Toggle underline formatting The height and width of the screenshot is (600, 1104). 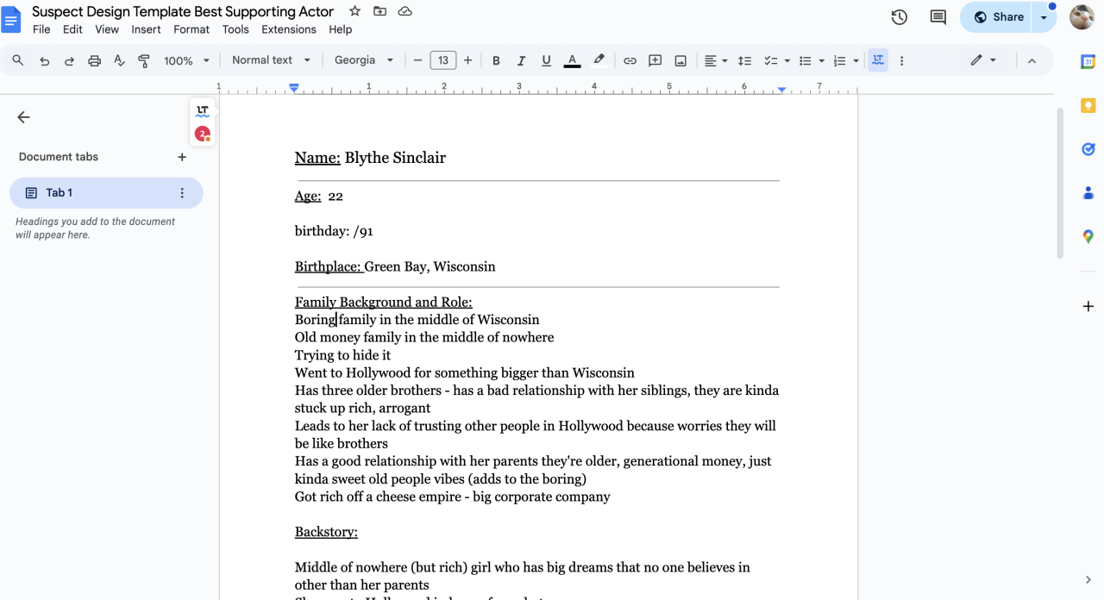point(546,60)
